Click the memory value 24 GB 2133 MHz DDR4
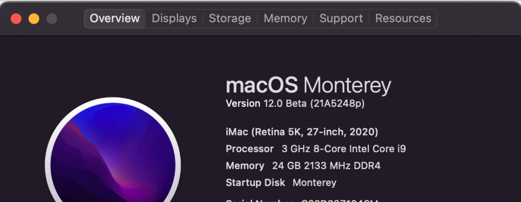Screen dimensions: 521x202 click(x=326, y=166)
